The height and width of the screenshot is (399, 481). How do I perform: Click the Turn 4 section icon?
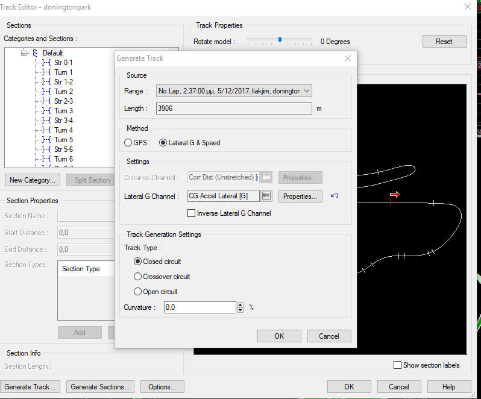click(x=46, y=130)
